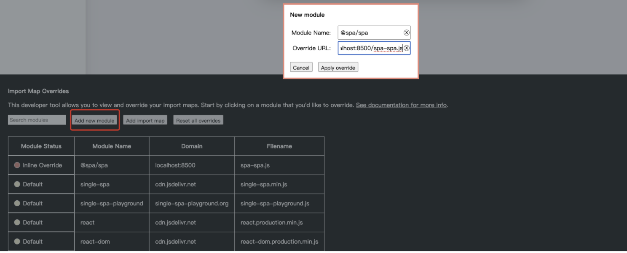
Task: Click the Module Status column header
Action: click(x=41, y=146)
